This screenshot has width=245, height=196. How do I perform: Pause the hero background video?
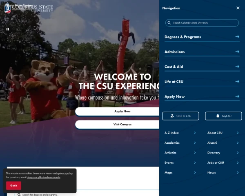[x=8, y=29]
